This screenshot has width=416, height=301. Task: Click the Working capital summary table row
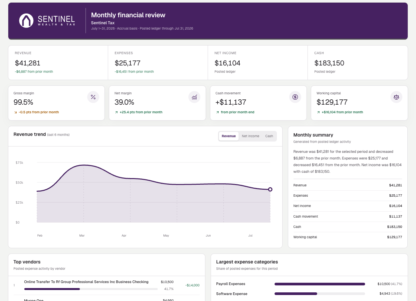(x=348, y=237)
